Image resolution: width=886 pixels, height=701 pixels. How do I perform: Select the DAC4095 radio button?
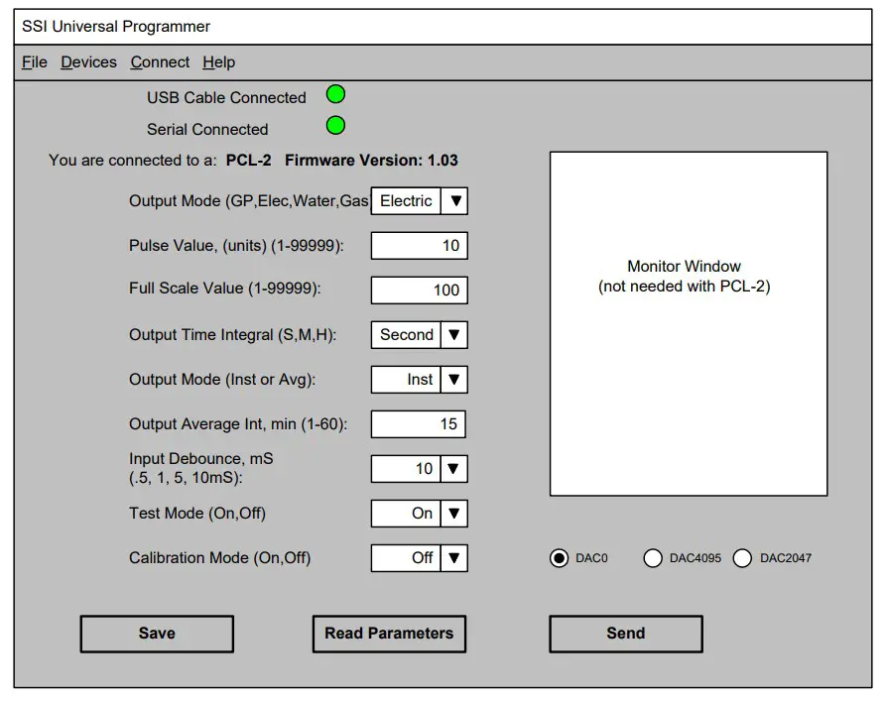coord(653,558)
